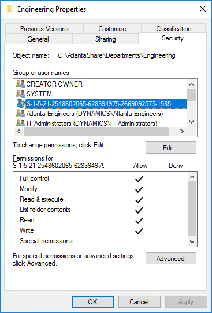
Task: Switch to the General tab
Action: pyautogui.click(x=38, y=39)
